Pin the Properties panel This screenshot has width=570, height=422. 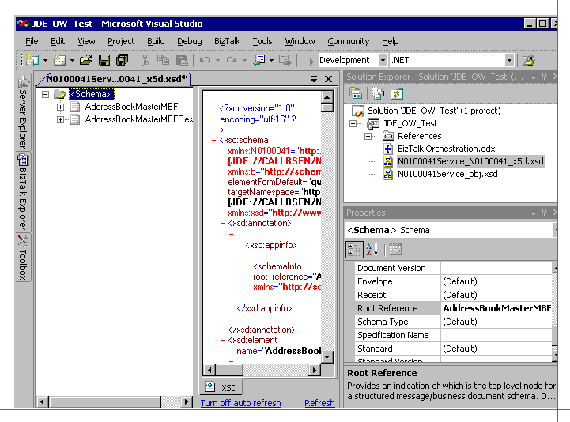[x=544, y=213]
